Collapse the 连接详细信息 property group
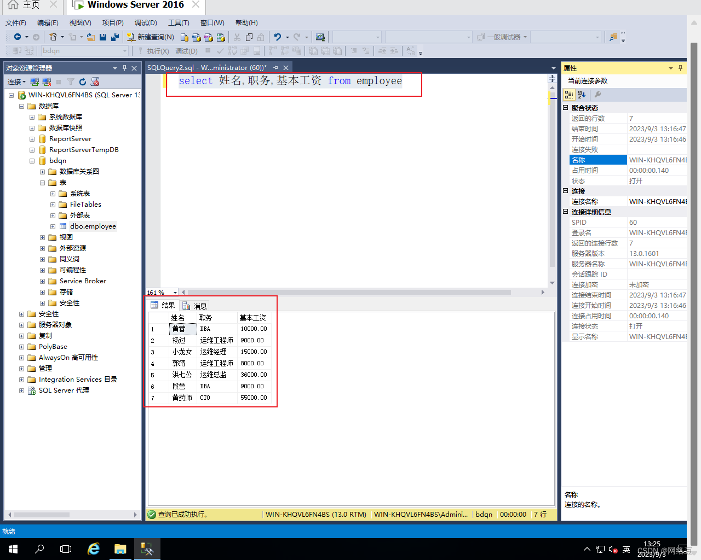Screen dimensions: 701x560 point(566,212)
